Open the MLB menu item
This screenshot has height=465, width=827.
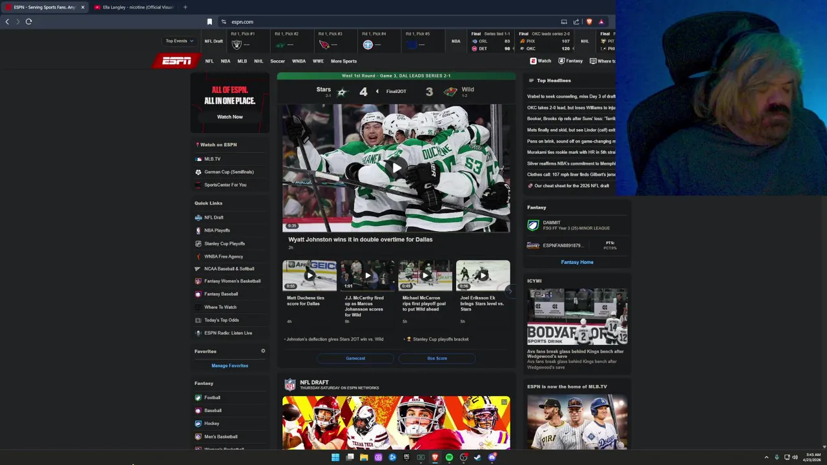click(x=242, y=61)
